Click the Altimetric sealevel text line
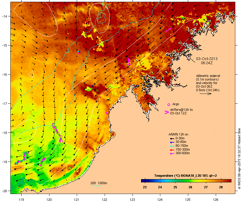 point(208,76)
